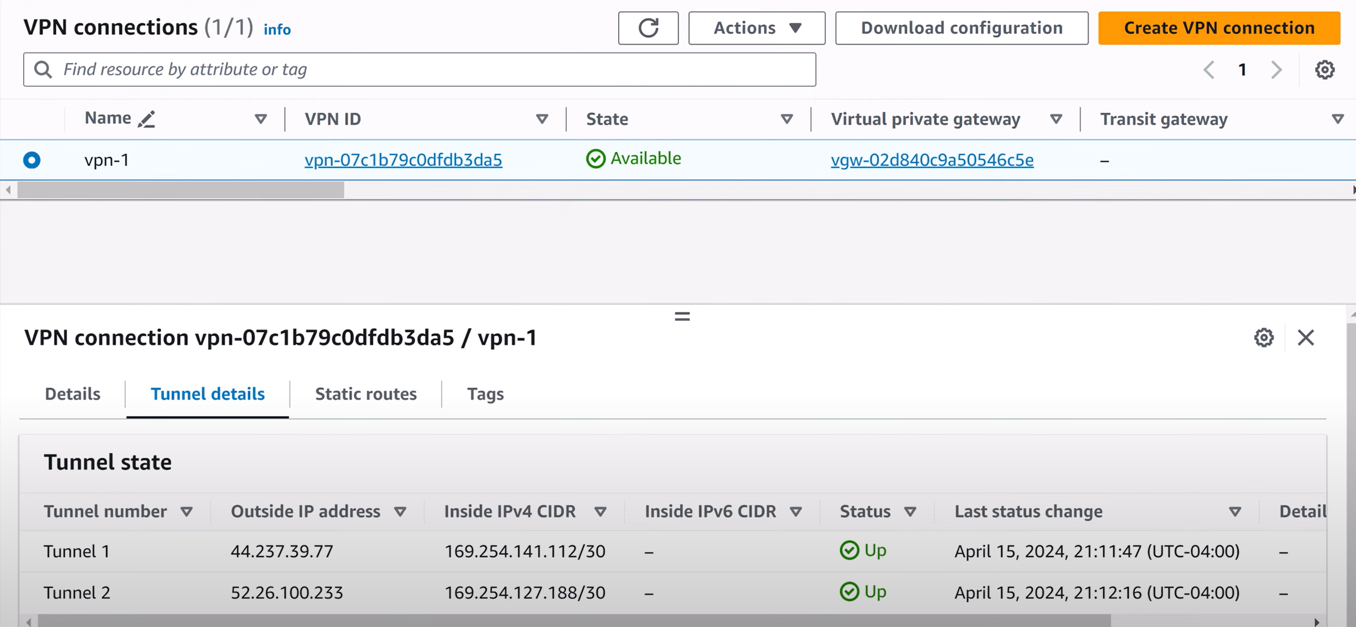Click the previous page arrow

[1209, 70]
